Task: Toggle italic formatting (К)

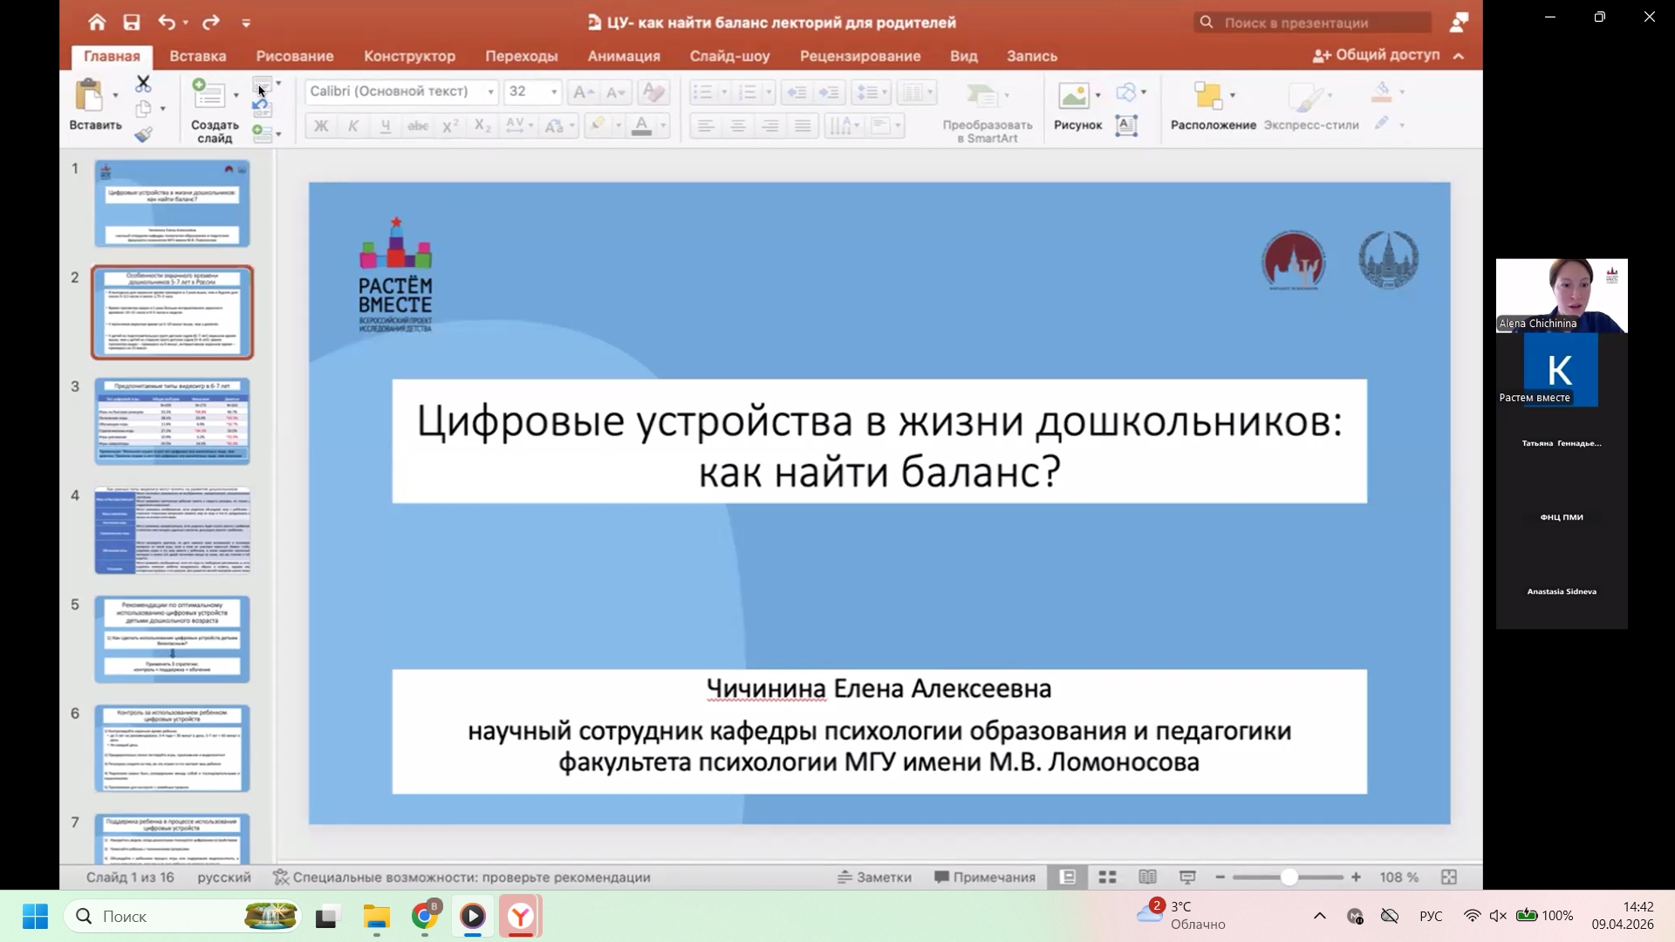Action: (x=353, y=126)
